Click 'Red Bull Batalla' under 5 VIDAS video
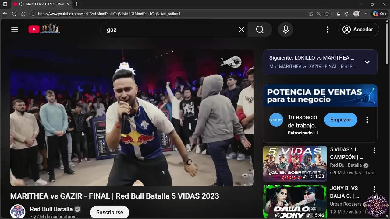The image size is (390, 219). point(346,165)
